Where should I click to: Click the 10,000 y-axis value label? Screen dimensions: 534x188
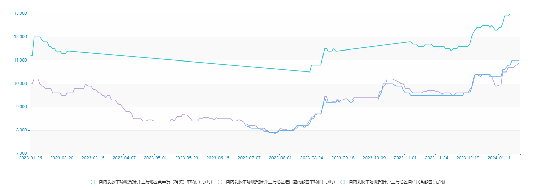(20, 84)
